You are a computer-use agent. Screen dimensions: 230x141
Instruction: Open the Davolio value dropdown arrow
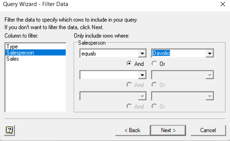tap(210, 53)
